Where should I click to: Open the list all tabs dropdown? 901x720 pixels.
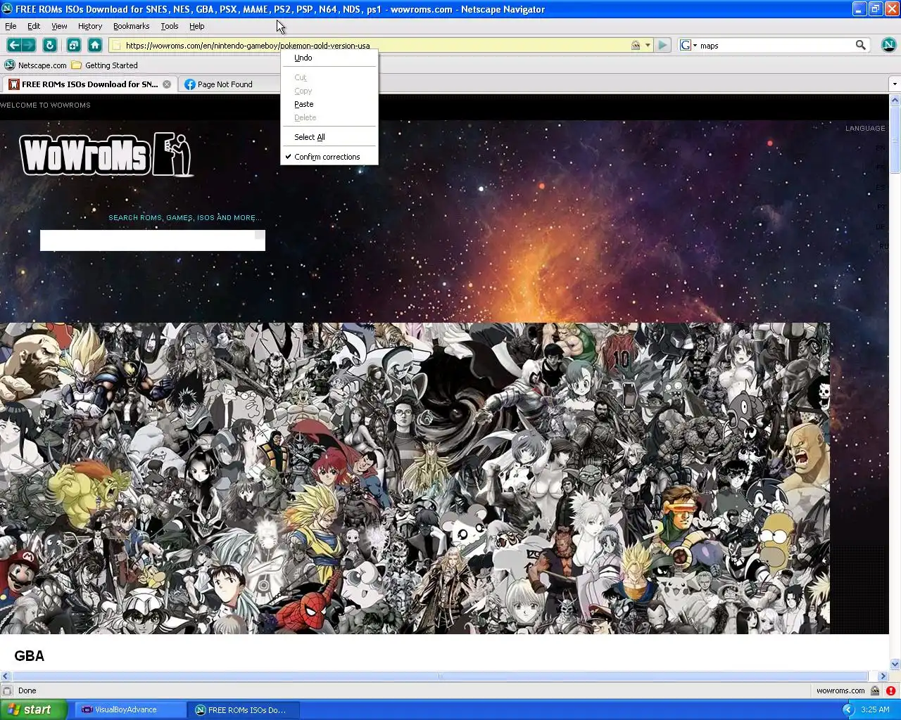tap(895, 84)
